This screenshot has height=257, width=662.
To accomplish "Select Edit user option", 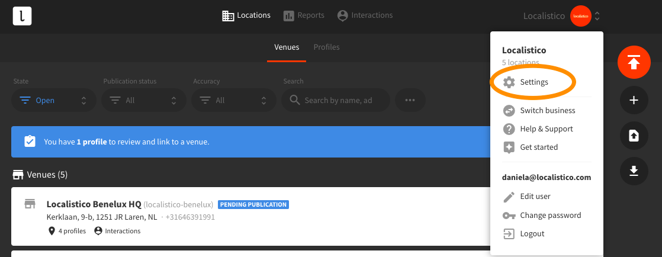I will (526, 197).
